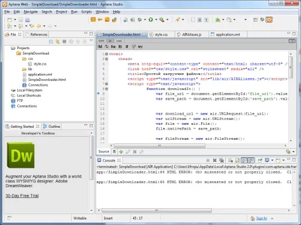301x225 pixels.
Task: Click the Open Perspective icon
Action: (x=255, y=20)
